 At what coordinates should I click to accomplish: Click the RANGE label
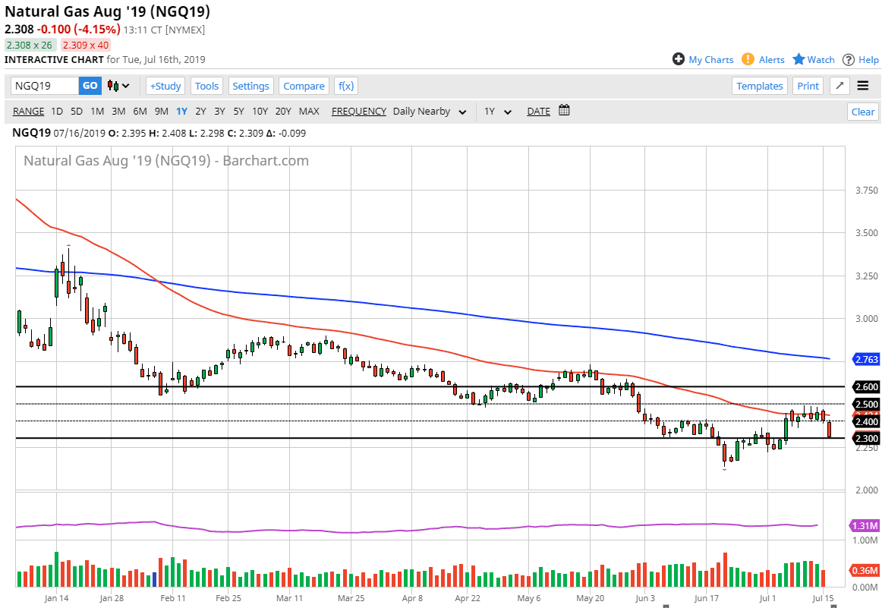pyautogui.click(x=28, y=112)
